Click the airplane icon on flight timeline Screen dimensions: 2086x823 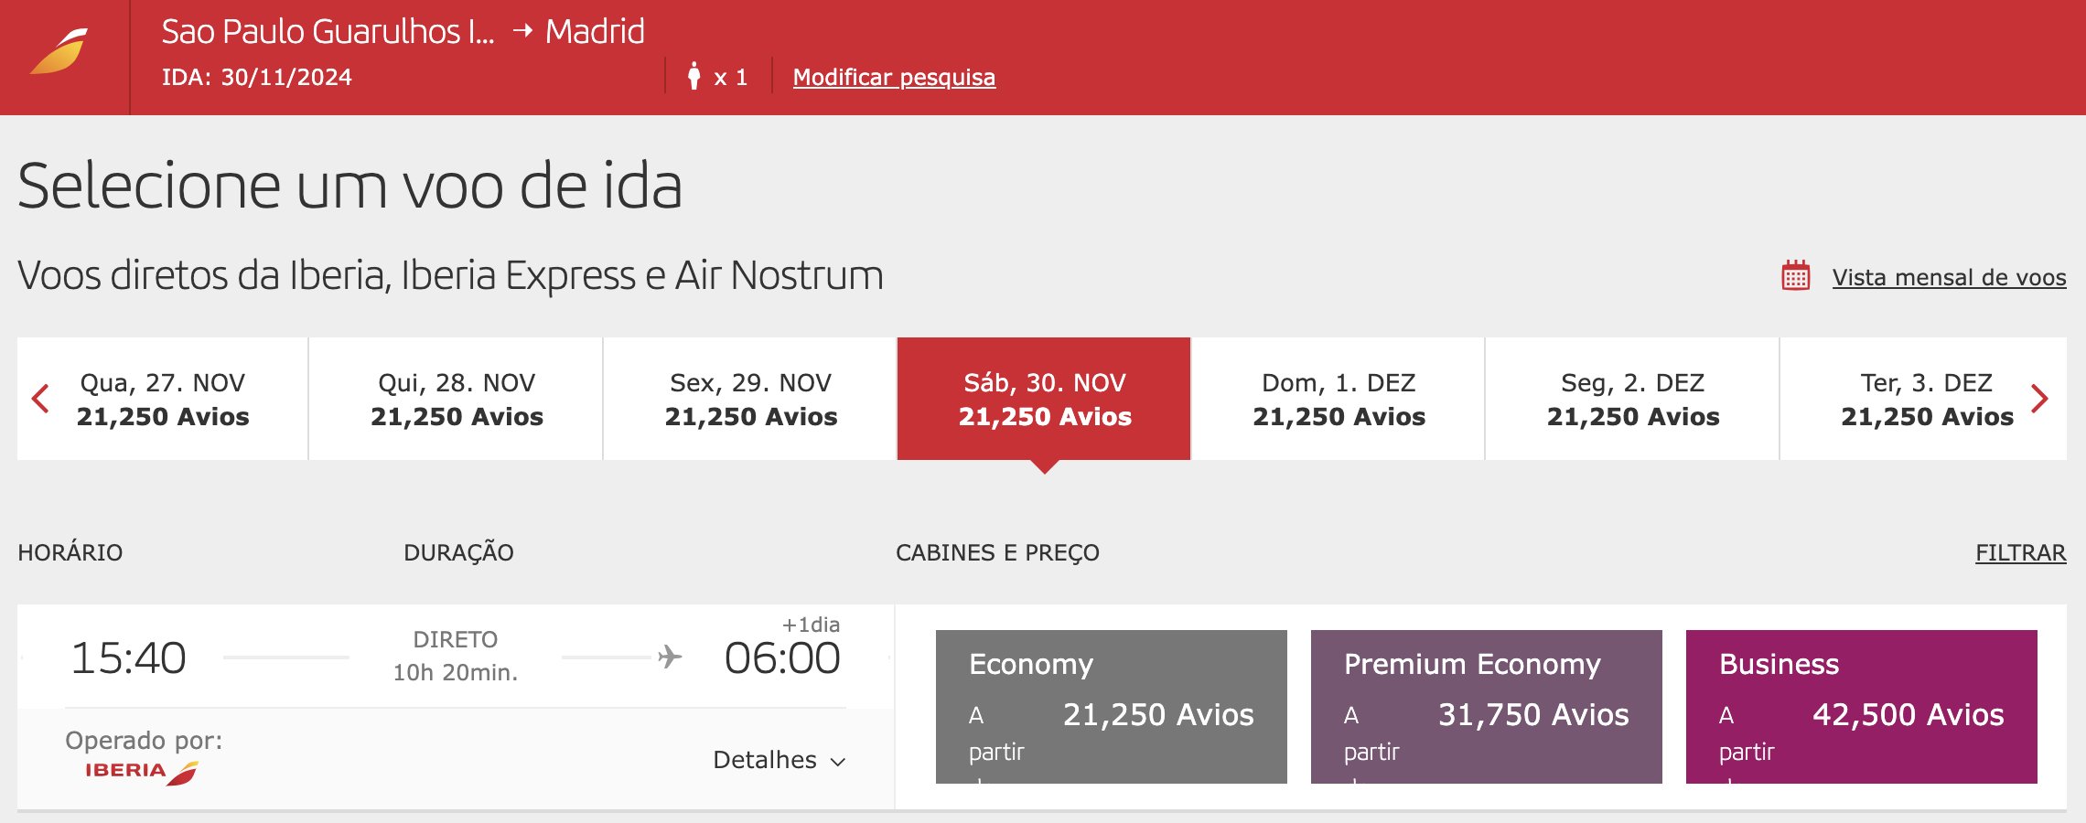coord(670,657)
